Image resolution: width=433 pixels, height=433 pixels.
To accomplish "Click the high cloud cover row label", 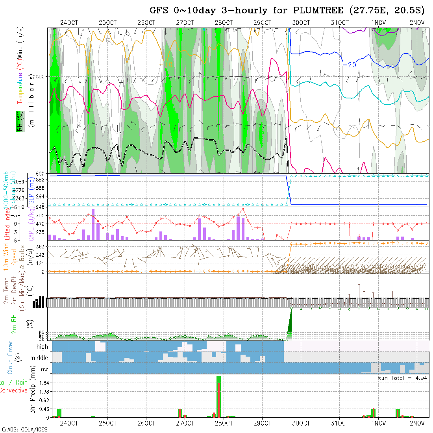I will 42,347.
